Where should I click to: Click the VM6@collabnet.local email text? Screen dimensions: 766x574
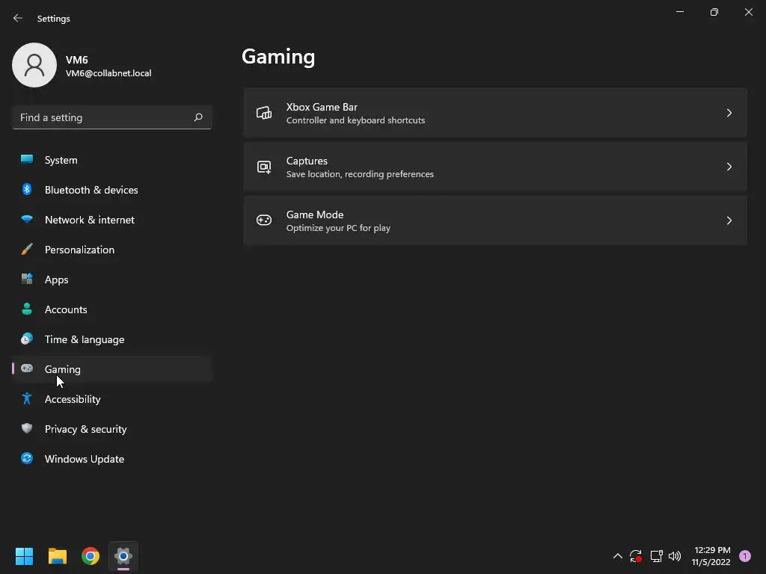click(108, 73)
